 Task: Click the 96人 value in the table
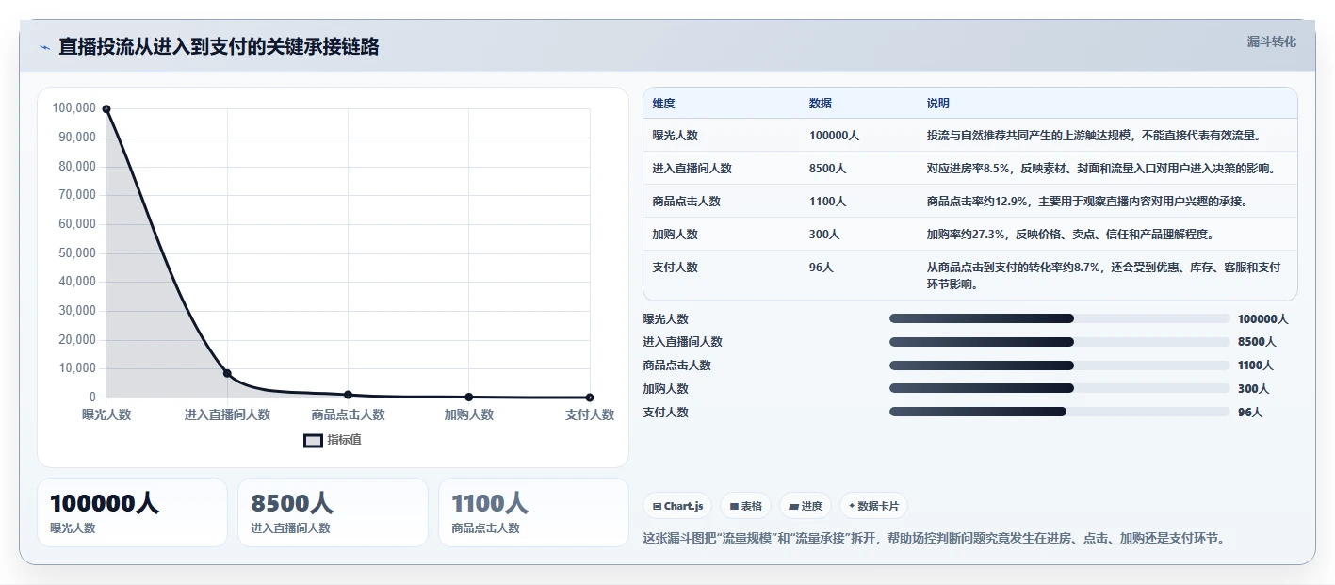[x=822, y=268]
